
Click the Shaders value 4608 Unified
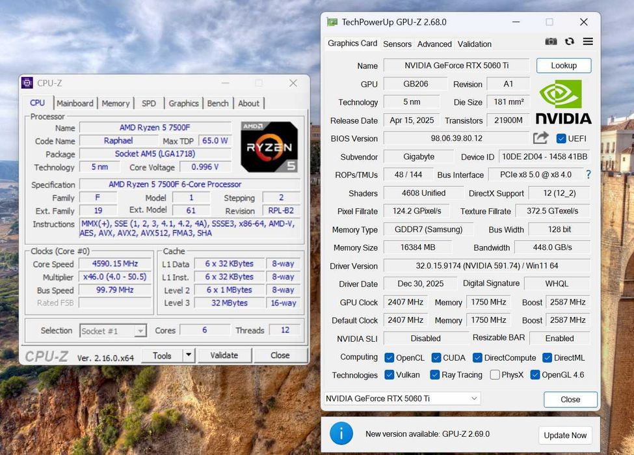click(x=423, y=193)
